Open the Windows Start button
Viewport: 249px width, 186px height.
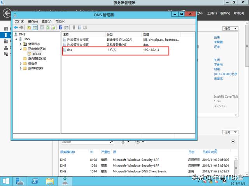click(x=6, y=181)
